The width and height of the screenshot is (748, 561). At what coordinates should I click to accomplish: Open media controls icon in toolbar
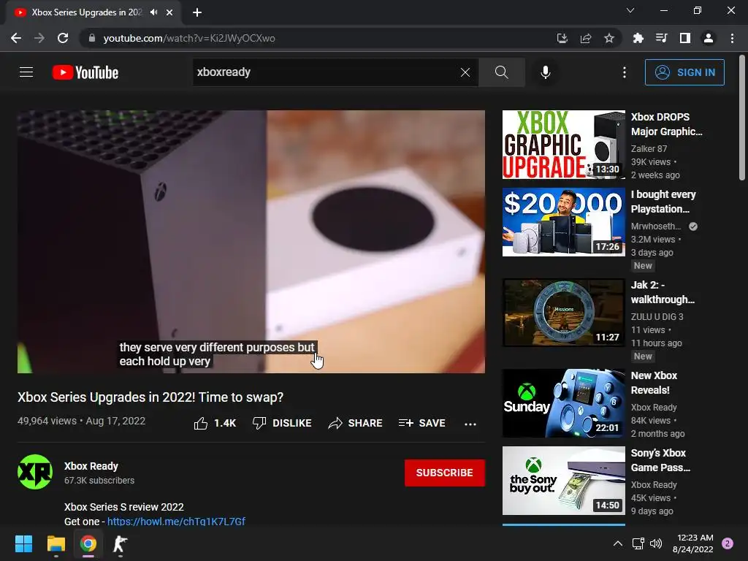point(661,38)
